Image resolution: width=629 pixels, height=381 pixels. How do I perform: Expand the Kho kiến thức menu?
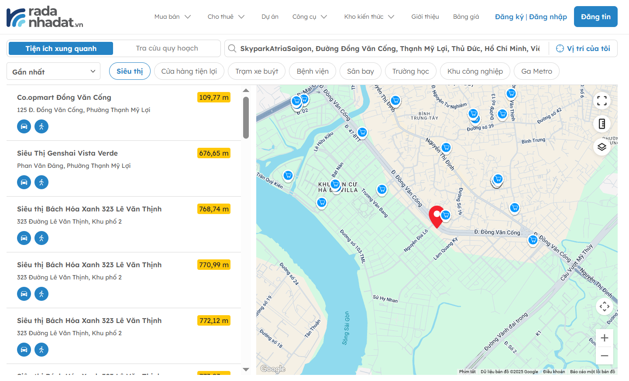tap(369, 17)
